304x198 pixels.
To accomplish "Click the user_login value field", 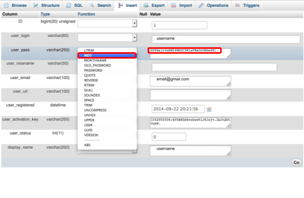I will click(226, 39).
